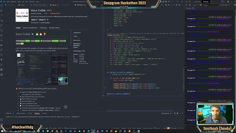Screen dimensions: 236x133
Task: Toggle the bottom panel layout icon
Action: [x=163, y=1]
